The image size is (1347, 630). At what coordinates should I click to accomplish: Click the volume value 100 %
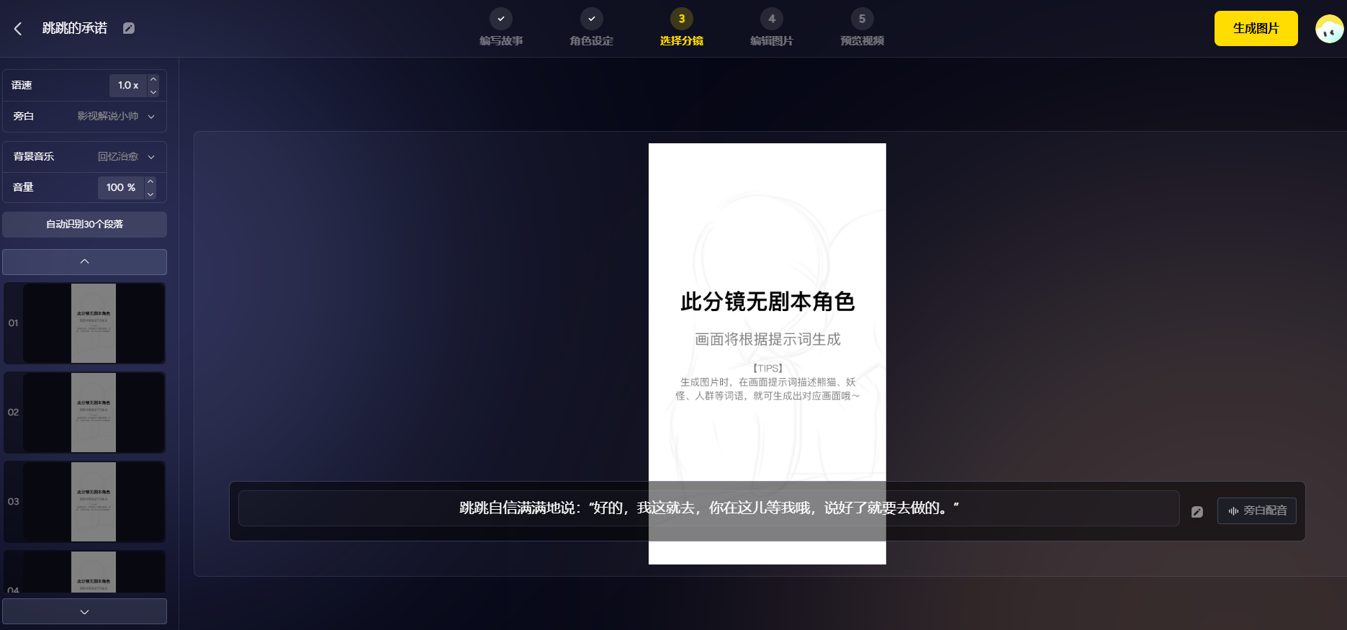(x=121, y=187)
